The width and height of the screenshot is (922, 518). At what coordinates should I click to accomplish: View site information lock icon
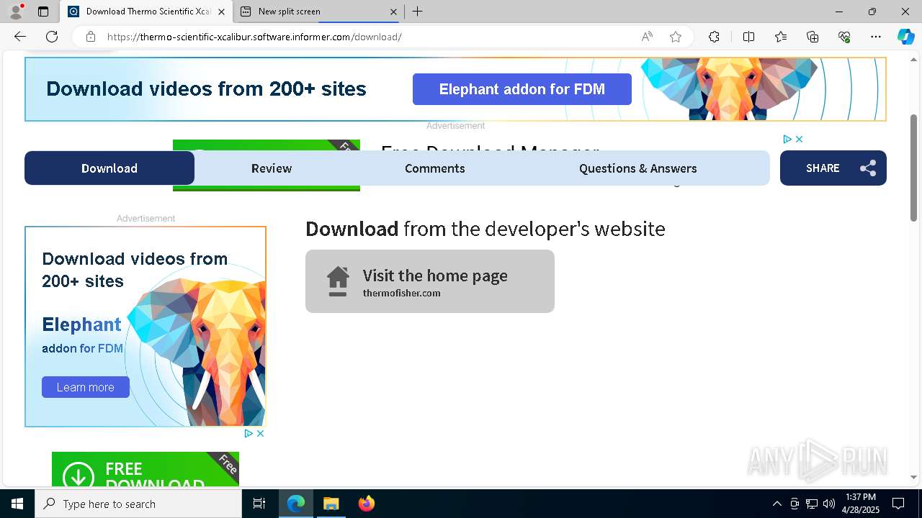coord(91,37)
